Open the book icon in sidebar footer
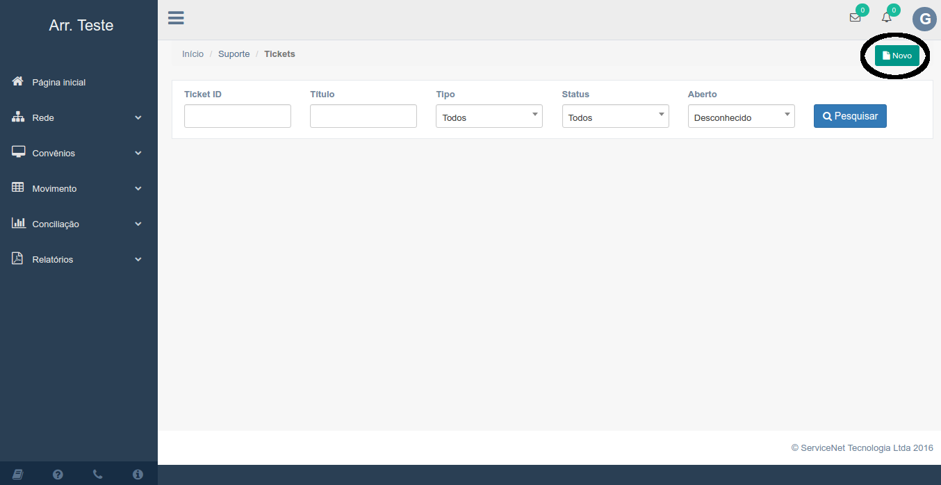The image size is (941, 485). 18,475
